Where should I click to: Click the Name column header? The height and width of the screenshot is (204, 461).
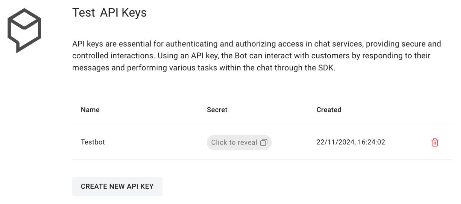(90, 110)
